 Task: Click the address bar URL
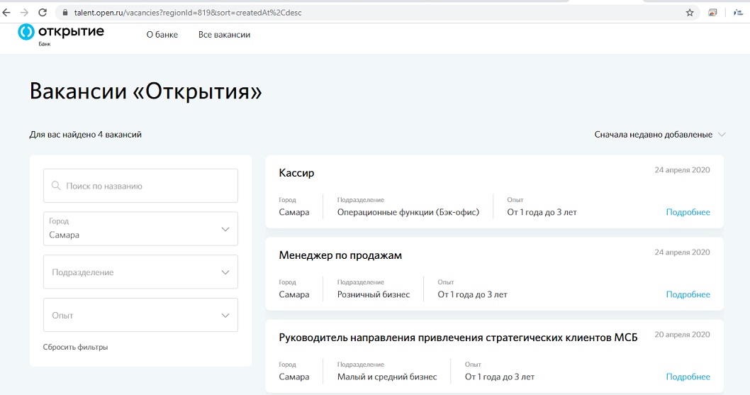[x=188, y=13]
